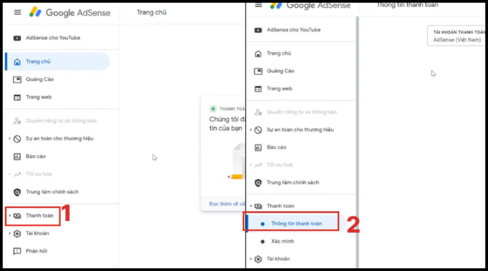Open hamburger menu in left AdSense window

click(18, 12)
